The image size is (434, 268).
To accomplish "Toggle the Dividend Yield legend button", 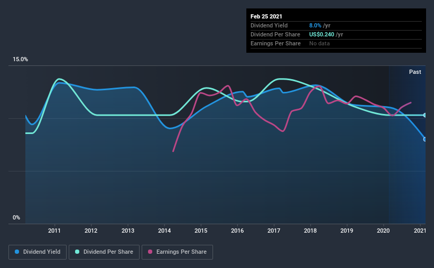I will 38,252.
